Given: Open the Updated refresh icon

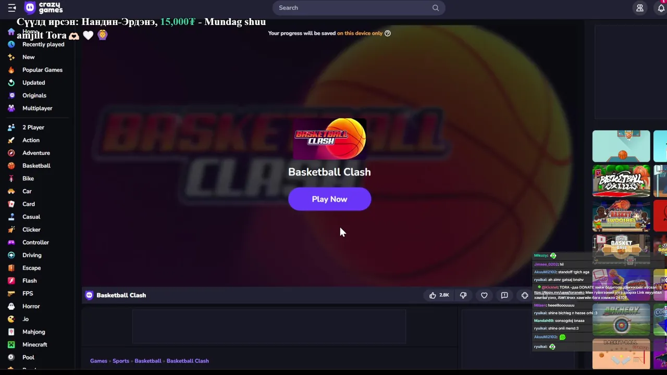Looking at the screenshot, I should [11, 83].
